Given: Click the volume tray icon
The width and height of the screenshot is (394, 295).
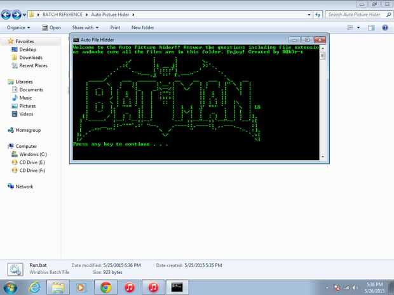Looking at the screenshot, I should coord(355,287).
